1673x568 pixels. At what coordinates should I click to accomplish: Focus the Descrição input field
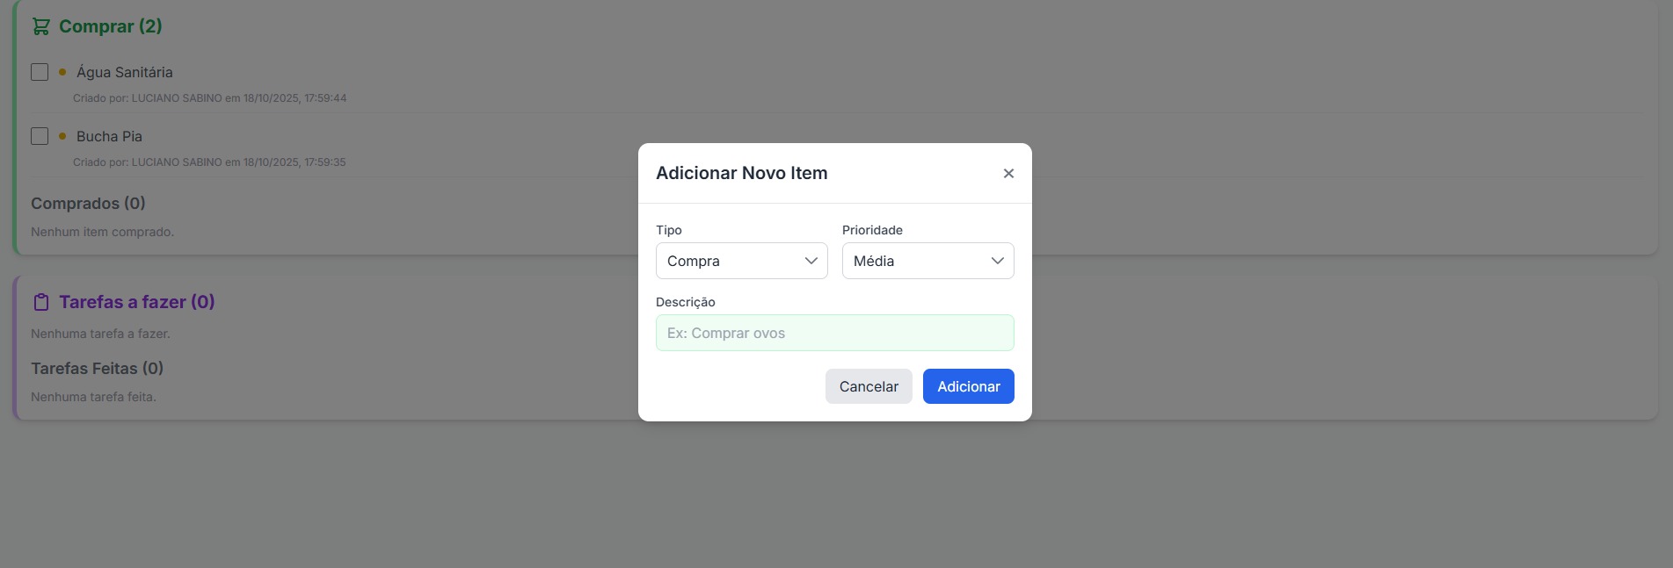pos(835,333)
